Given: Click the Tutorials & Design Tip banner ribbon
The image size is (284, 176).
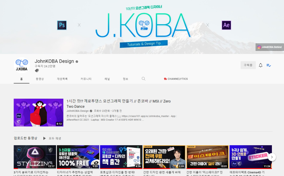Looking at the screenshot, I should (x=144, y=44).
